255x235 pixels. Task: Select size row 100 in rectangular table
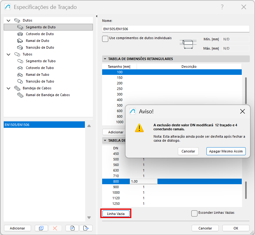[x=172, y=72]
